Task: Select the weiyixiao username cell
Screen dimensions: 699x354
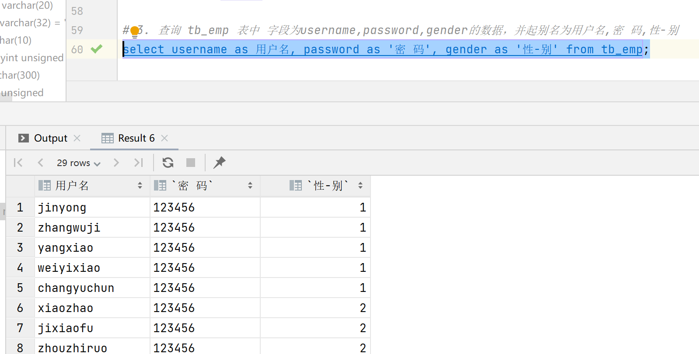Action: point(92,268)
